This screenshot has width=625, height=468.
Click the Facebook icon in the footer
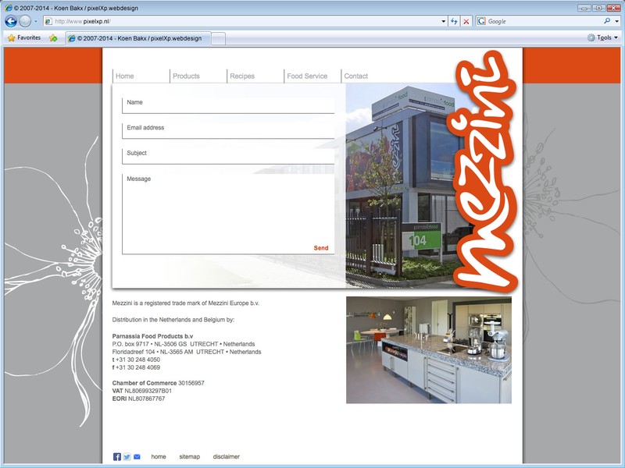tap(117, 456)
